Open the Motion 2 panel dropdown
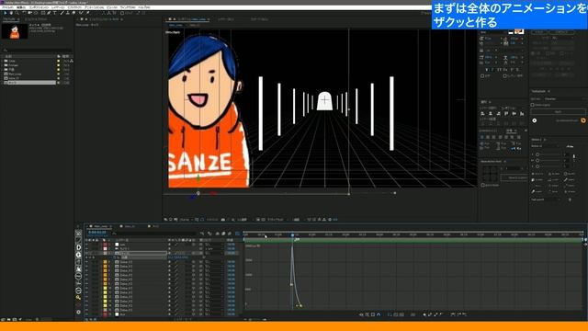588x331 pixels. [x=546, y=146]
